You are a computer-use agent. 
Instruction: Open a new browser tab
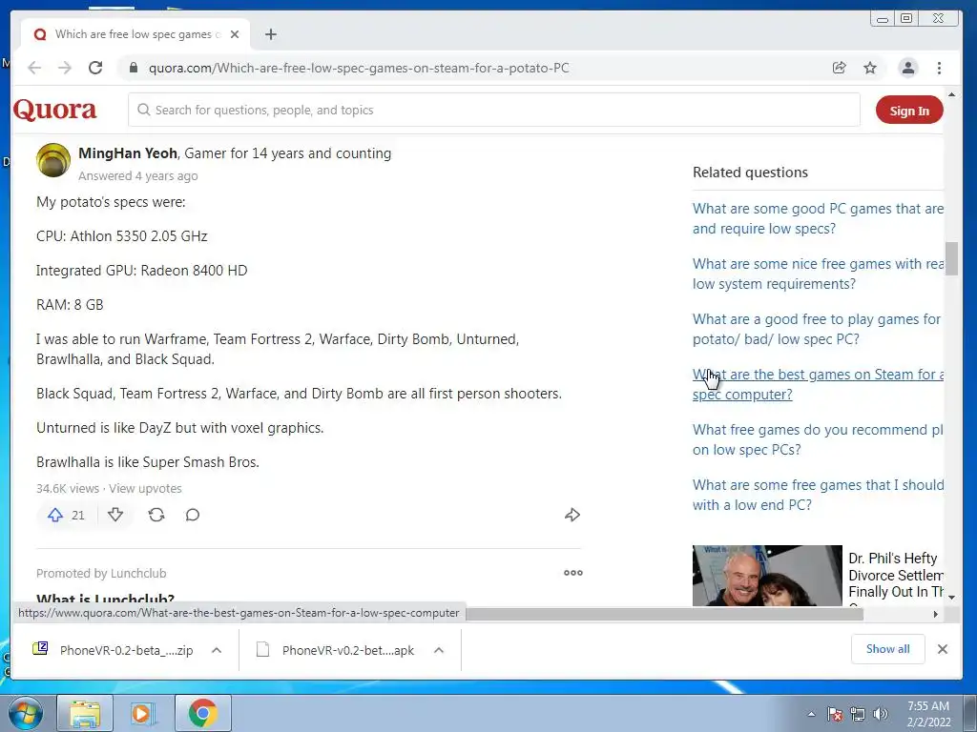270,34
